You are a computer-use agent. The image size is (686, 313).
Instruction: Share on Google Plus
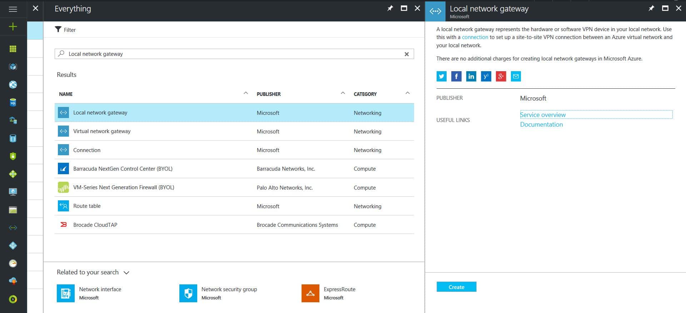click(x=501, y=76)
